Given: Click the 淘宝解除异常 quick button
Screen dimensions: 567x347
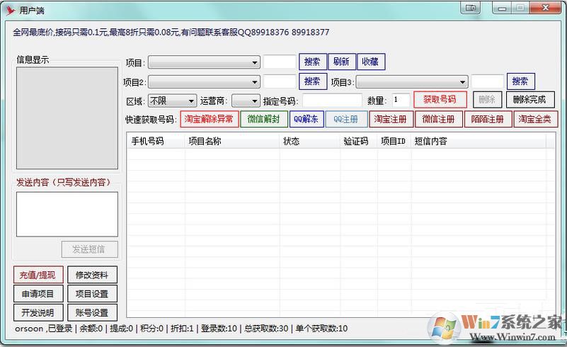Looking at the screenshot, I should [209, 119].
